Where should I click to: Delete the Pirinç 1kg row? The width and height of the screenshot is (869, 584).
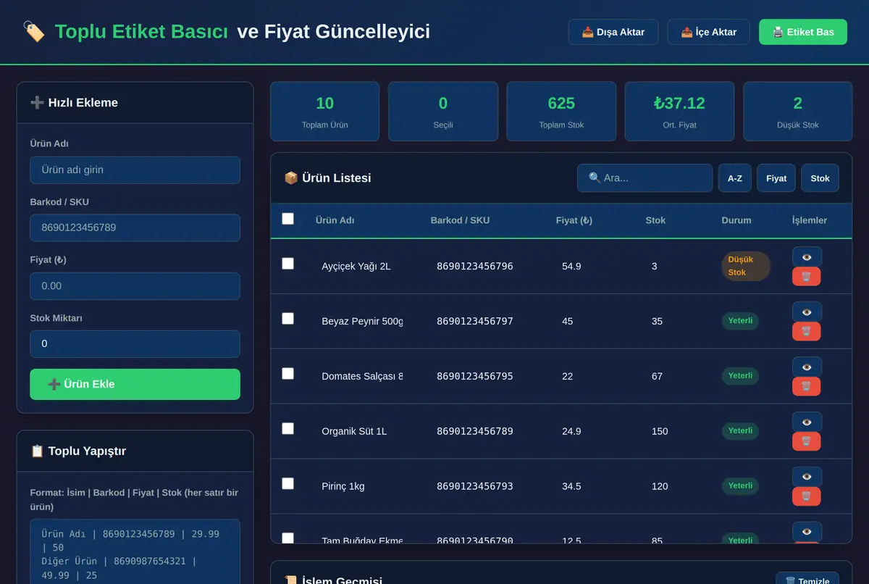(807, 496)
